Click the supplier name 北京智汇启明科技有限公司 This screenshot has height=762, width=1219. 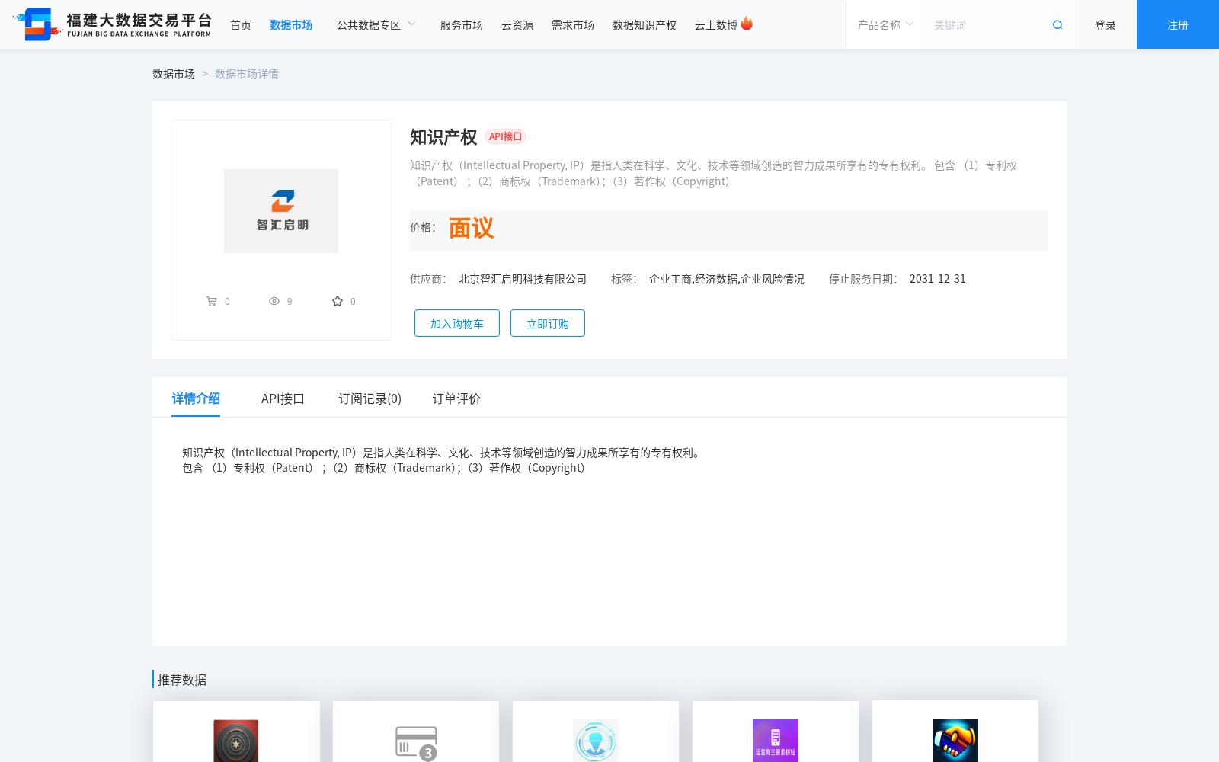(x=523, y=279)
